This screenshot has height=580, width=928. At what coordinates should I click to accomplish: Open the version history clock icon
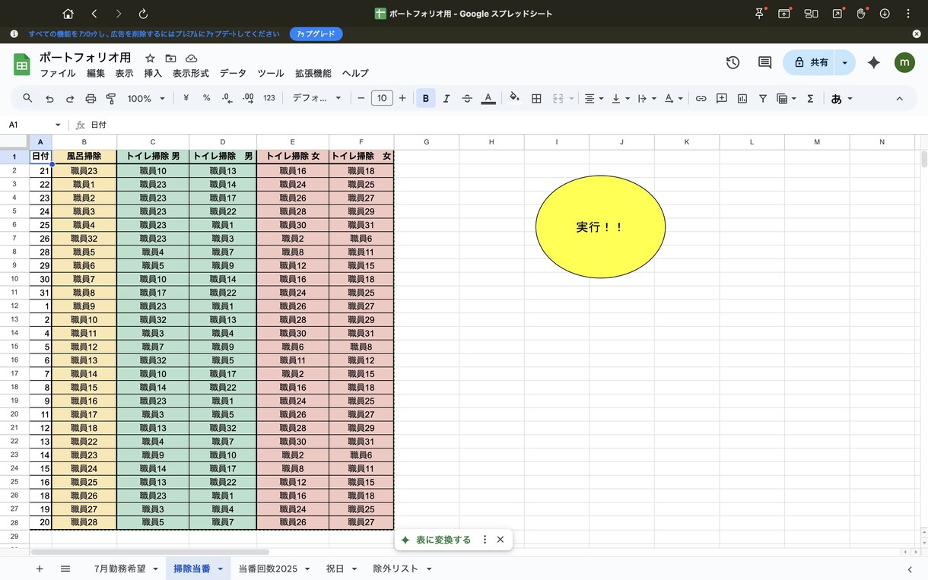[x=733, y=63]
